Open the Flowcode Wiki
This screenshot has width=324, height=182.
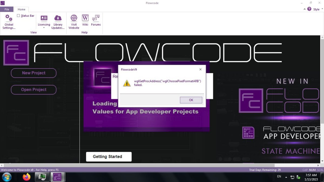coord(85,20)
